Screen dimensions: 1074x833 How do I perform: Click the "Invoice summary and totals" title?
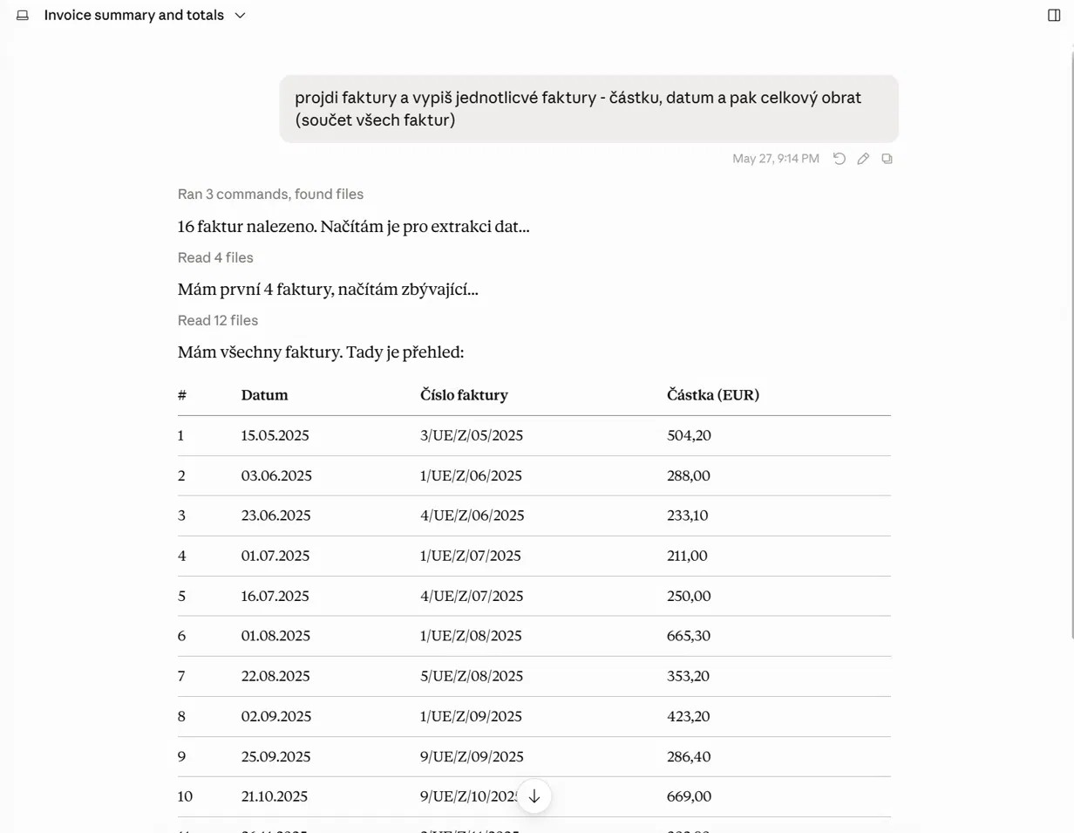133,16
